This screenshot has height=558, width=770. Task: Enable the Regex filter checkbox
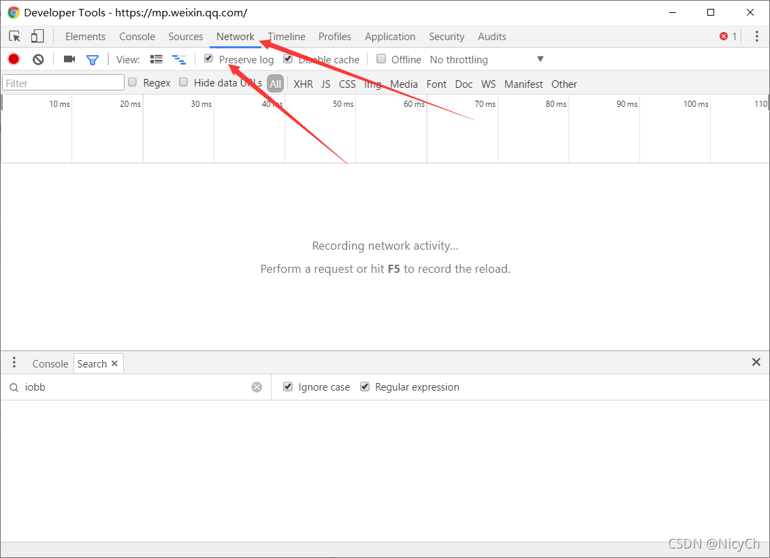coord(133,82)
